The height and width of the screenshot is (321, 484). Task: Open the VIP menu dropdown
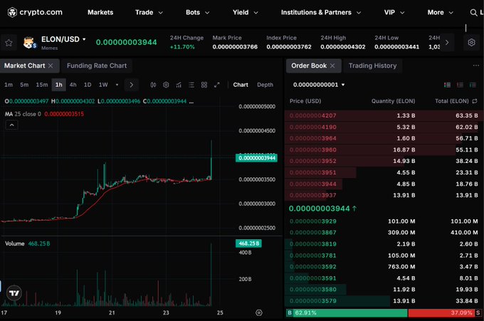(394, 13)
